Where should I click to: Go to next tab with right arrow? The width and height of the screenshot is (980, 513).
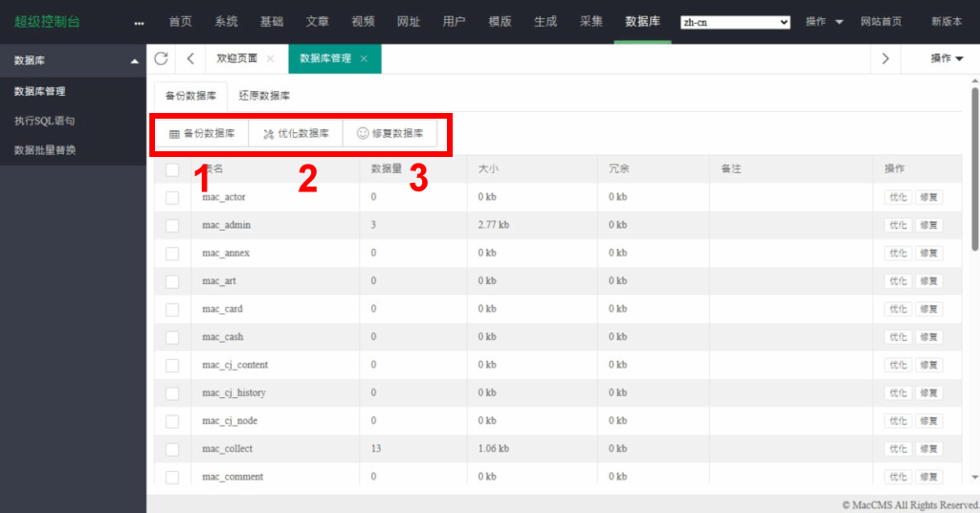(885, 58)
